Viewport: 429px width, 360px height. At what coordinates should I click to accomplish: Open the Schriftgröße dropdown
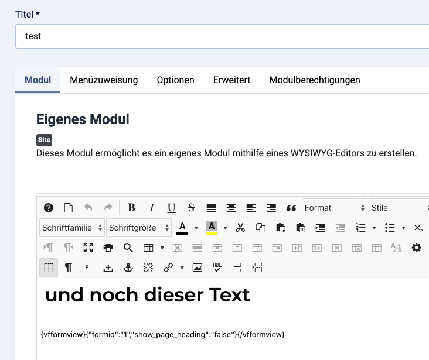point(139,228)
